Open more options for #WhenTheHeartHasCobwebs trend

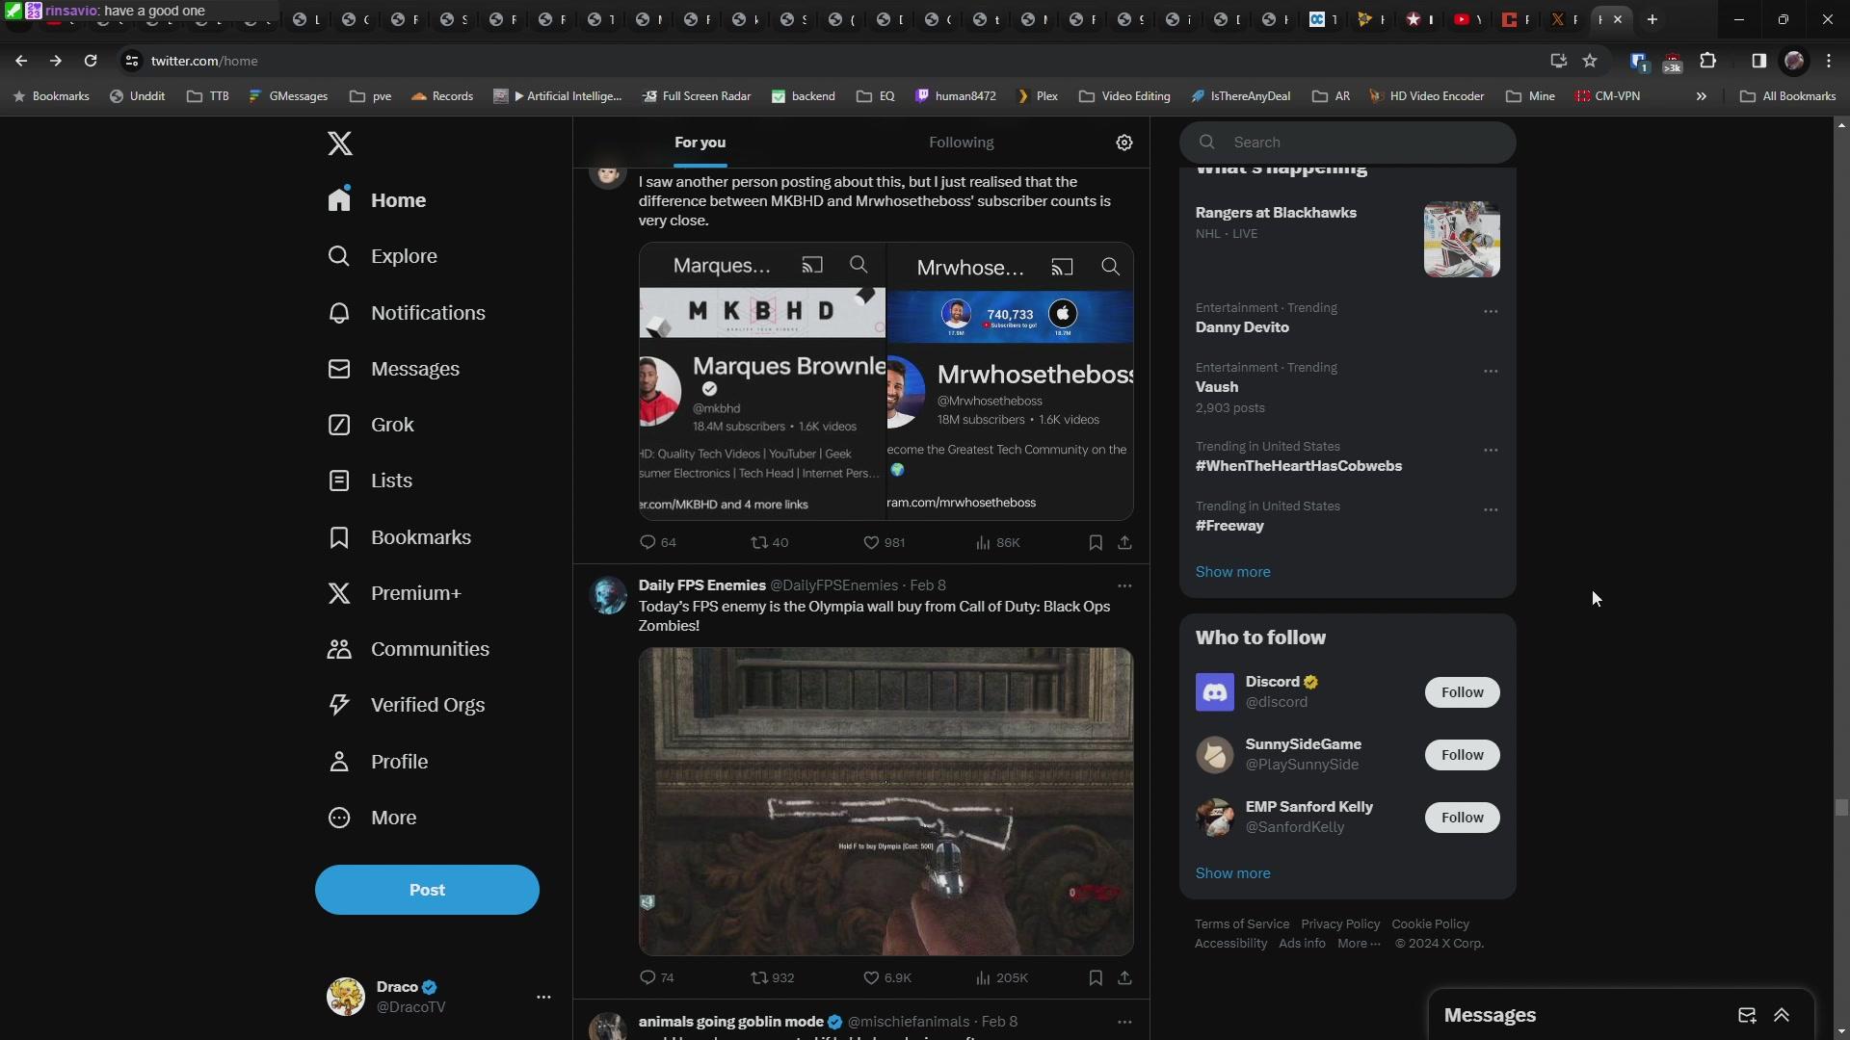(1491, 450)
